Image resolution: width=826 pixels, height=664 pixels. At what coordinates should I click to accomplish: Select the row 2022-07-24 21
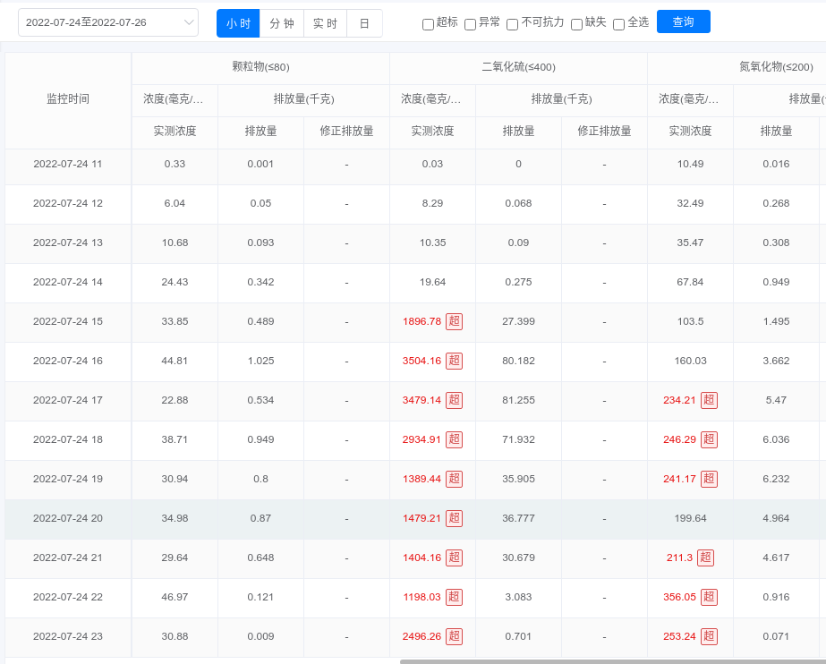(x=415, y=558)
